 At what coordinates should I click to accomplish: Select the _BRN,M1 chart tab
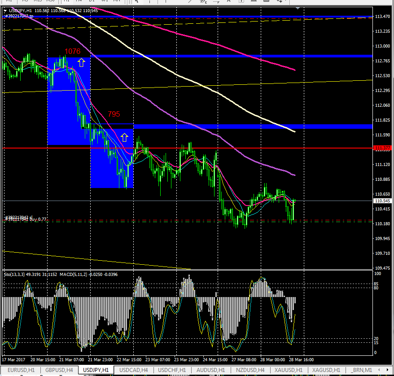click(361, 370)
